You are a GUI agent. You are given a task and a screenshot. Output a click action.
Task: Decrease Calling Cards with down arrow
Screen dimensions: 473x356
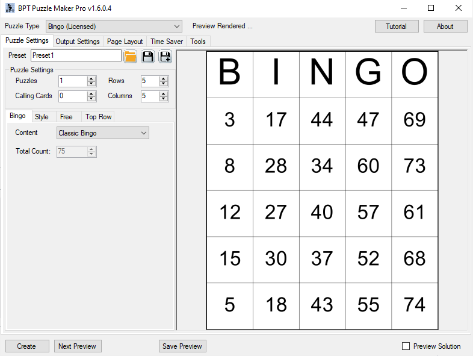pyautogui.click(x=91, y=99)
